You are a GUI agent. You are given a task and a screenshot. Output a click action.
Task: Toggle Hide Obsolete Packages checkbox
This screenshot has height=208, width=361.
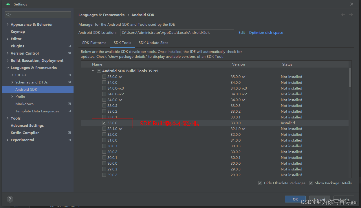(260, 183)
